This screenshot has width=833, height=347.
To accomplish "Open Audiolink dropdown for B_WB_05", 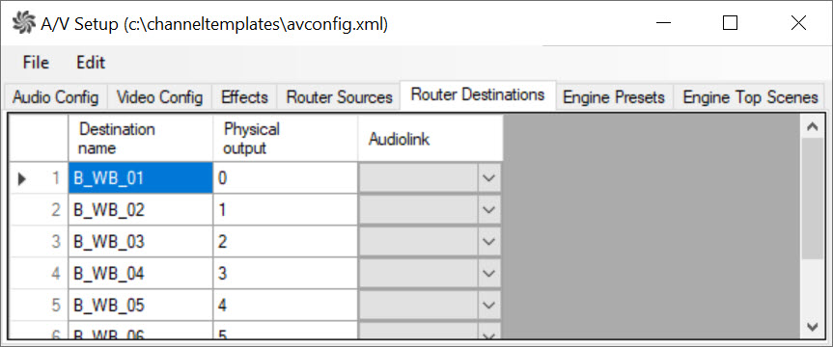I will (x=489, y=306).
